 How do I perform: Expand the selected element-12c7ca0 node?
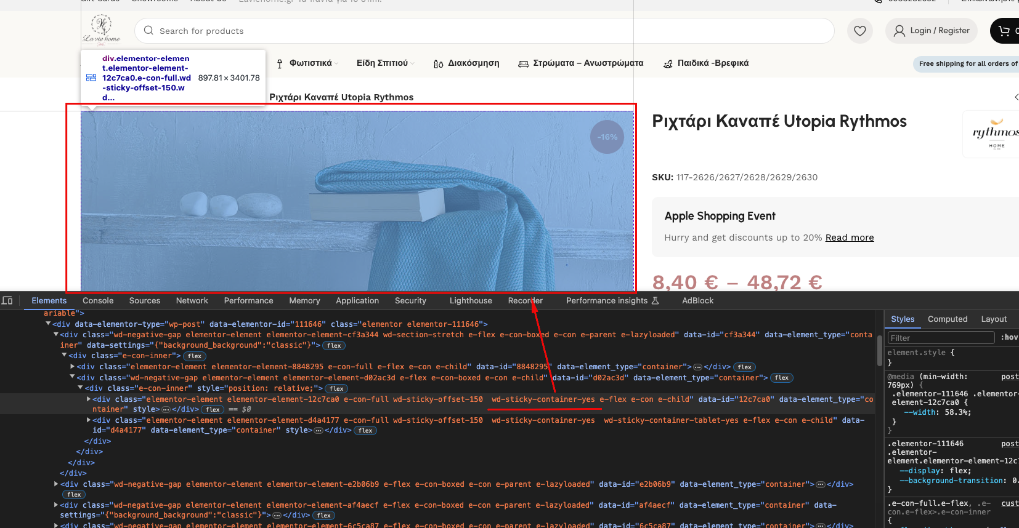click(x=89, y=399)
